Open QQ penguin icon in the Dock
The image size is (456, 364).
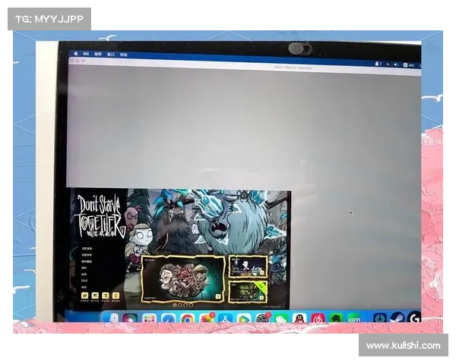(x=299, y=318)
